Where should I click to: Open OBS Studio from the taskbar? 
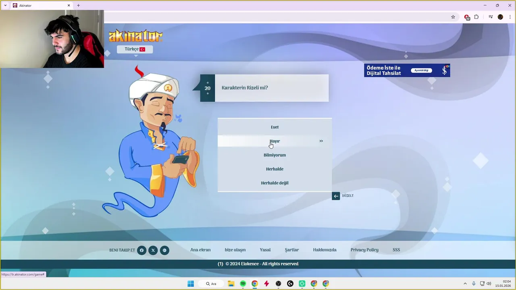click(278, 284)
